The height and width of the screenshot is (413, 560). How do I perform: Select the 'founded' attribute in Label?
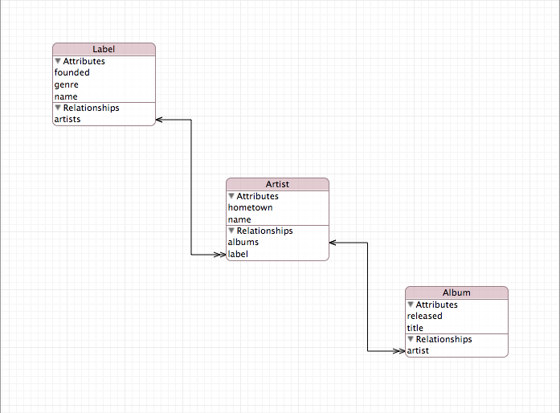104,72
